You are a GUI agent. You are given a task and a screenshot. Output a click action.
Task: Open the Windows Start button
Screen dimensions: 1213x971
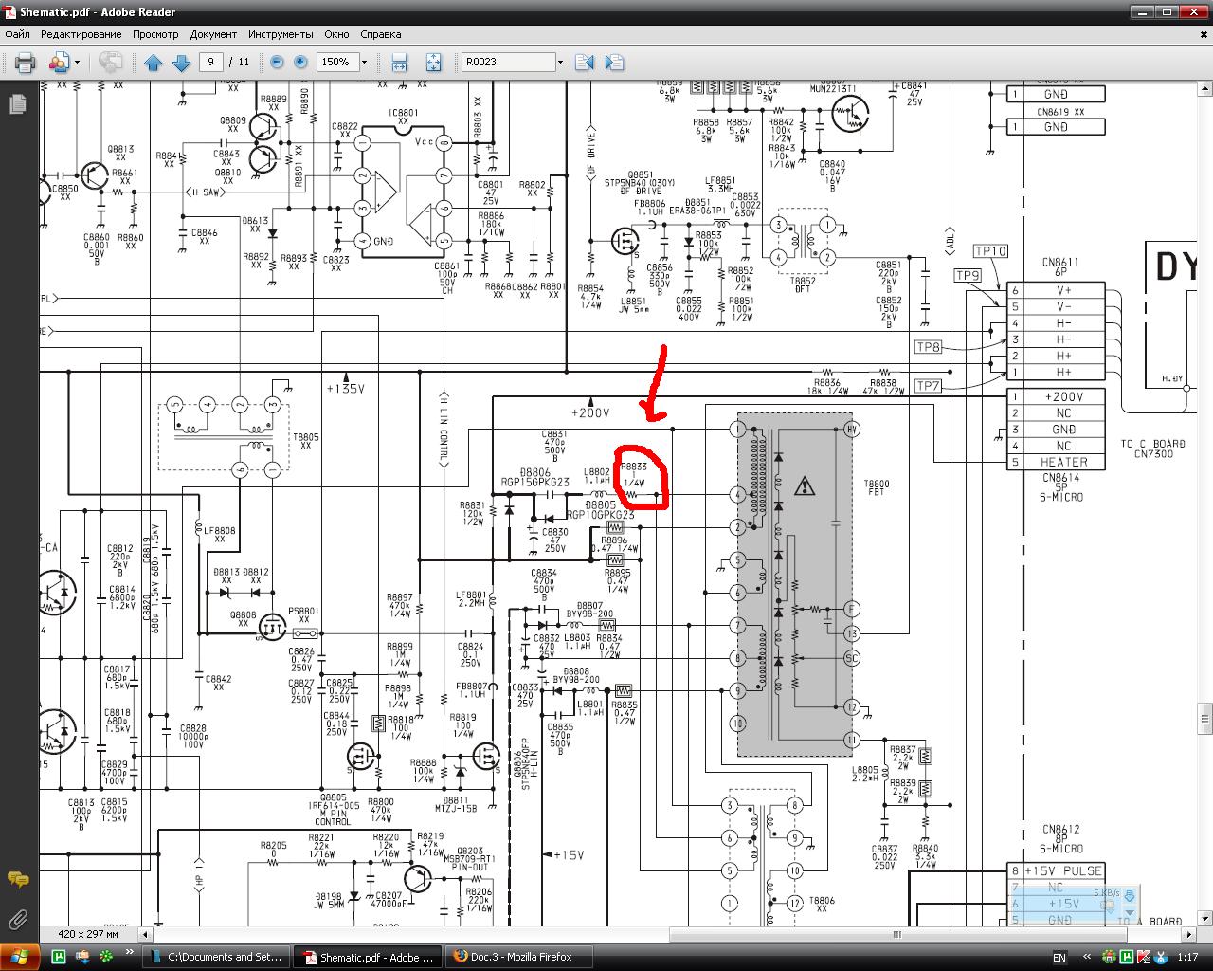[21, 956]
